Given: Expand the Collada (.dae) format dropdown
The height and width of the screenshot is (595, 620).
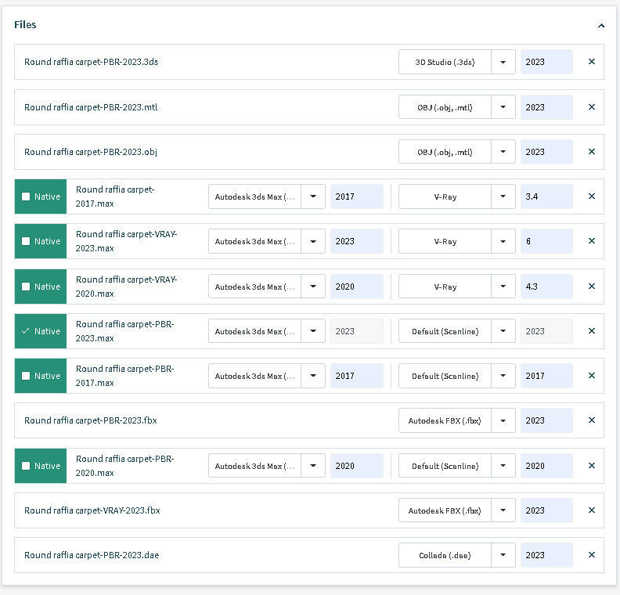Looking at the screenshot, I should [503, 555].
